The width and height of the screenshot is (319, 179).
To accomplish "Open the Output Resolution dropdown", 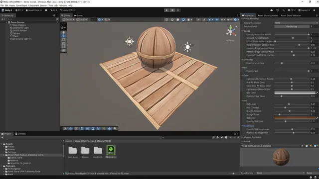I will [296, 23].
